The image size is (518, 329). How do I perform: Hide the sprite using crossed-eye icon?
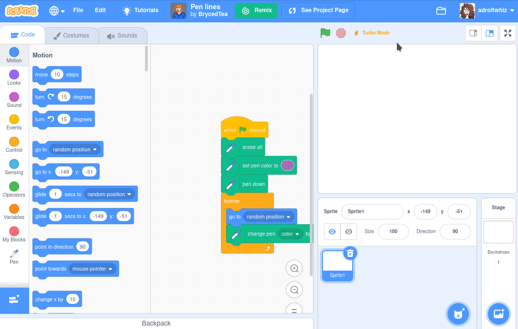tap(349, 232)
